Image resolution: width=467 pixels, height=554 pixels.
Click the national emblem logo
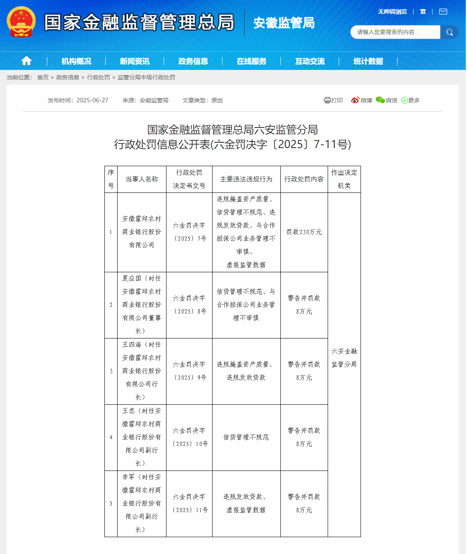pyautogui.click(x=21, y=22)
